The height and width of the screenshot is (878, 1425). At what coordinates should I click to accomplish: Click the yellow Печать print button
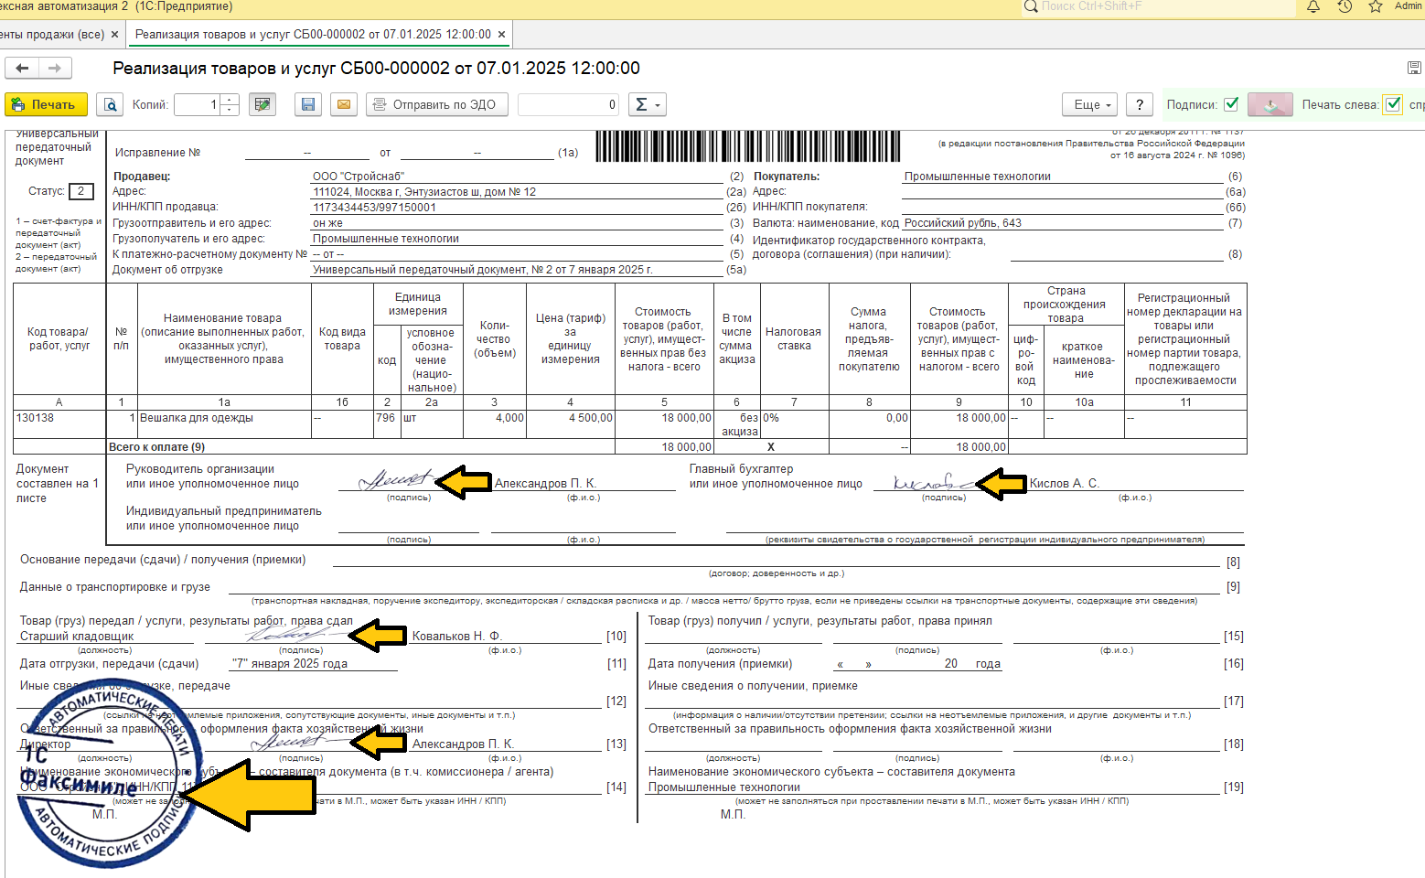point(47,104)
